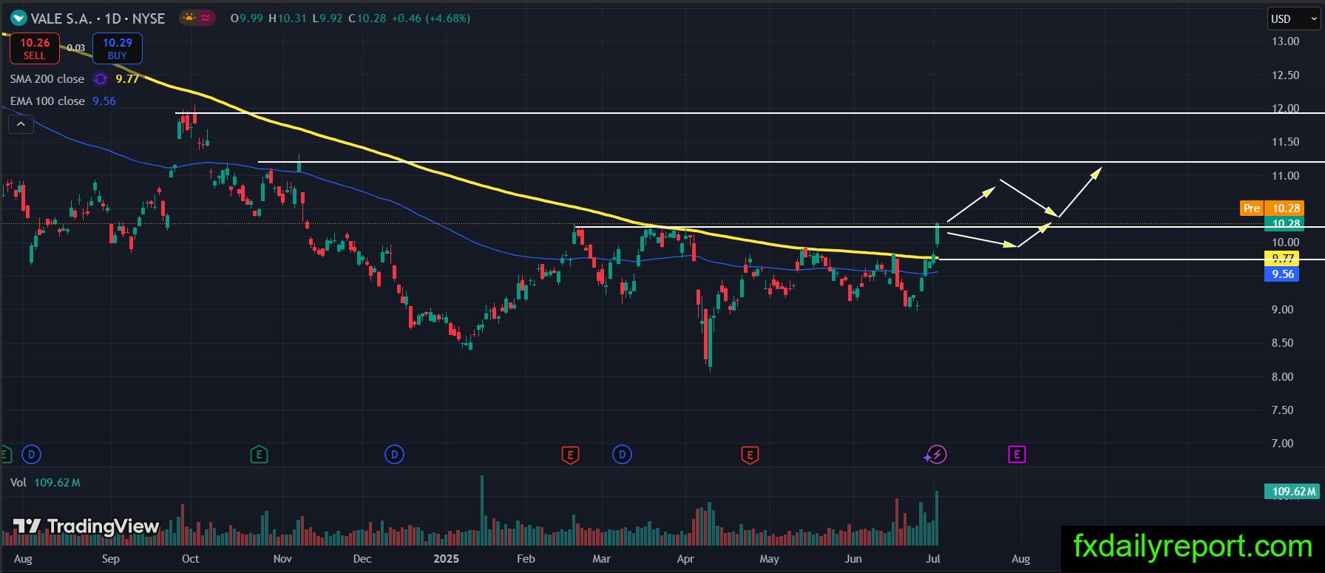Click the green 10.28 last price tag
Viewport: 1325px width, 573px height.
1284,223
